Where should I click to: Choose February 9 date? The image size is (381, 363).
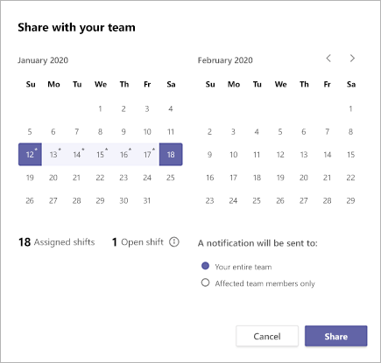210,154
